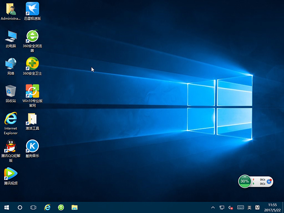
Task: Select the Internet Explorer desktop shortcut
Action: (x=10, y=119)
